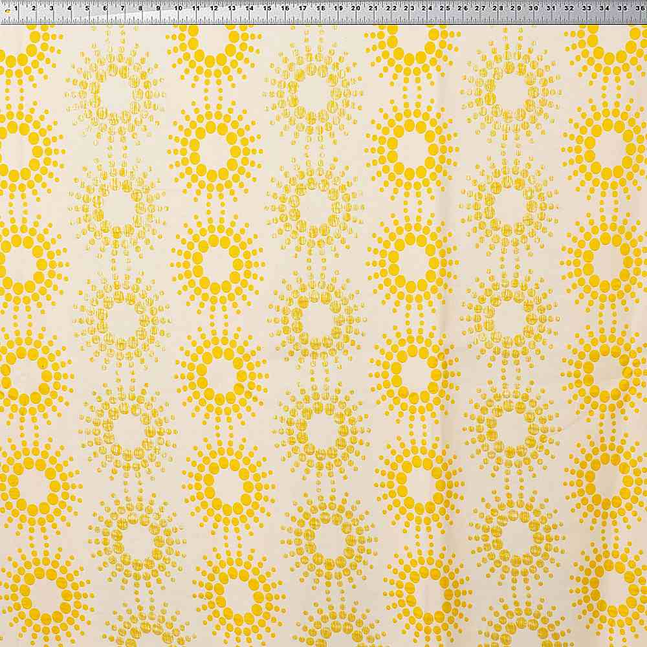Click the ruler number "15"

[267, 8]
